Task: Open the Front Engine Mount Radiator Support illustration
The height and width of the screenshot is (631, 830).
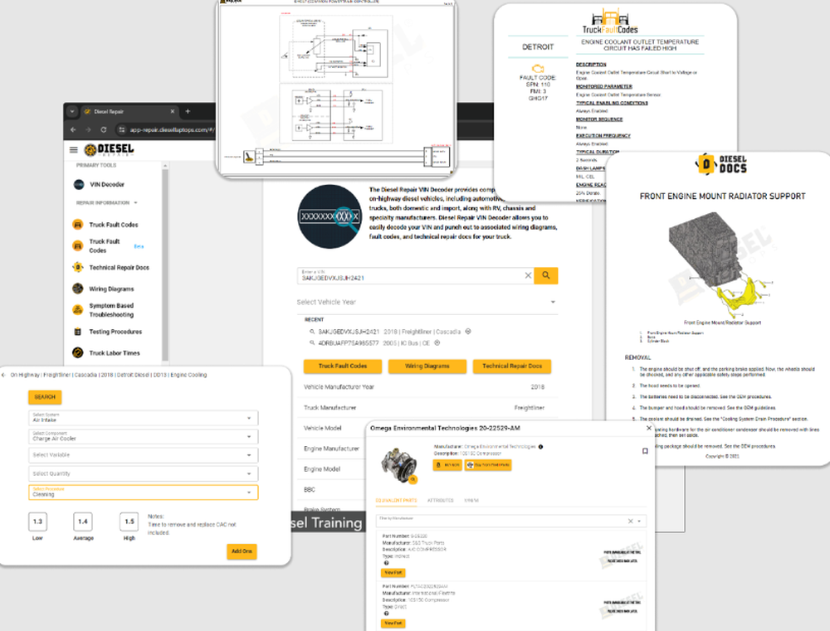Action: click(x=721, y=265)
